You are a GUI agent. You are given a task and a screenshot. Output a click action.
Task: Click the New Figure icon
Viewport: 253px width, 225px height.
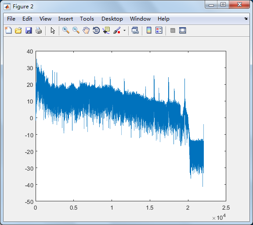pyautogui.click(x=8, y=30)
